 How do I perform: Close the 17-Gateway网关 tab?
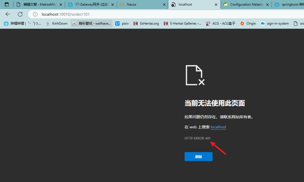click(x=113, y=4)
